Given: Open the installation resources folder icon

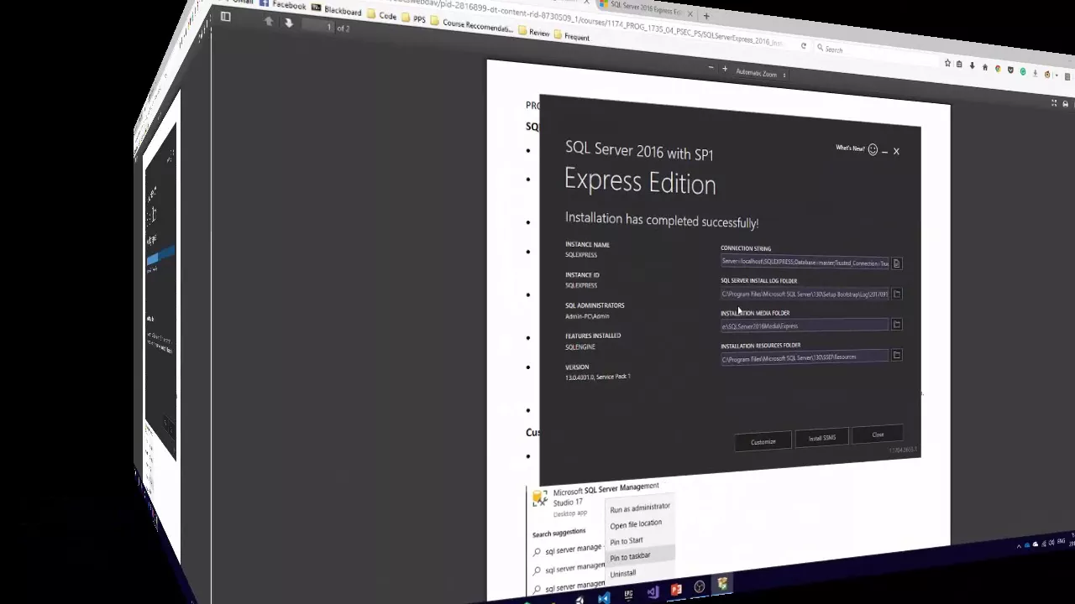Looking at the screenshot, I should pos(896,356).
